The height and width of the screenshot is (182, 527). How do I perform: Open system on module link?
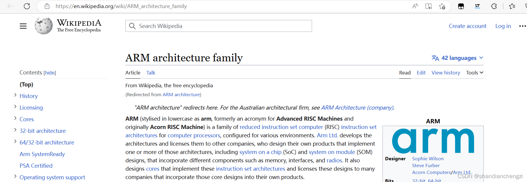pyautogui.click(x=332, y=152)
